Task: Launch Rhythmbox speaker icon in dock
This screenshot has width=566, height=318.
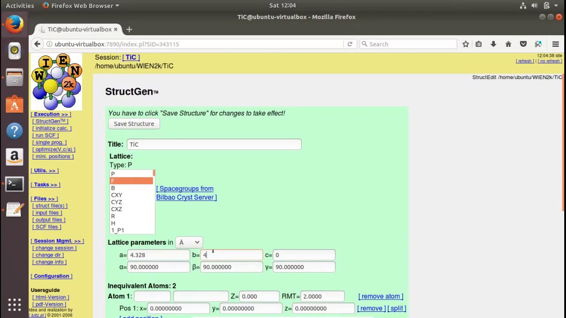Action: [15, 51]
